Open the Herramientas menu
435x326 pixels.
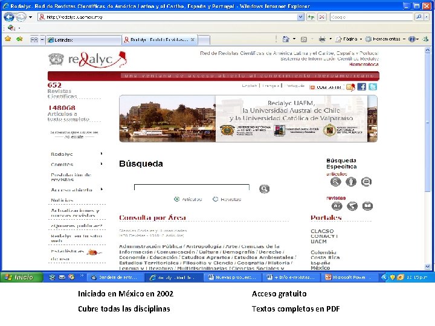tap(385, 39)
